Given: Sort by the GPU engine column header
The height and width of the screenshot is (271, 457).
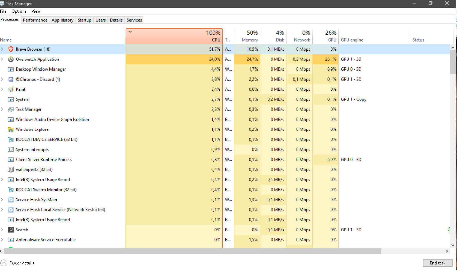Looking at the screenshot, I should [x=374, y=36].
